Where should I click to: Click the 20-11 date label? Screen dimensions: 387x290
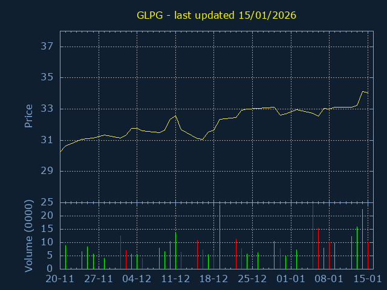60,279
